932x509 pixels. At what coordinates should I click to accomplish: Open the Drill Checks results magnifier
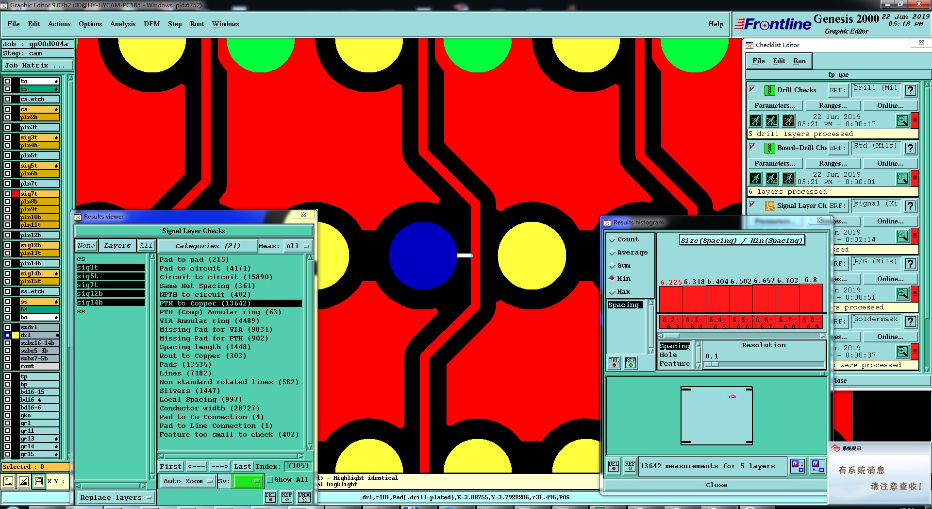tap(902, 120)
